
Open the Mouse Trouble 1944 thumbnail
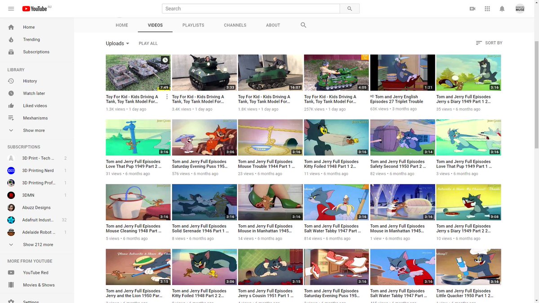[x=270, y=137]
